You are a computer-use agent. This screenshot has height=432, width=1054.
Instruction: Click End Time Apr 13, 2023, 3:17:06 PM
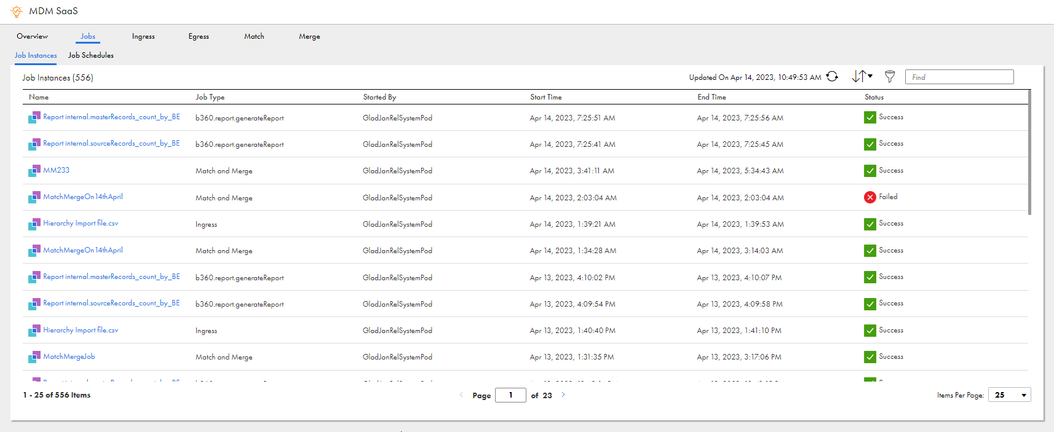pyautogui.click(x=739, y=357)
